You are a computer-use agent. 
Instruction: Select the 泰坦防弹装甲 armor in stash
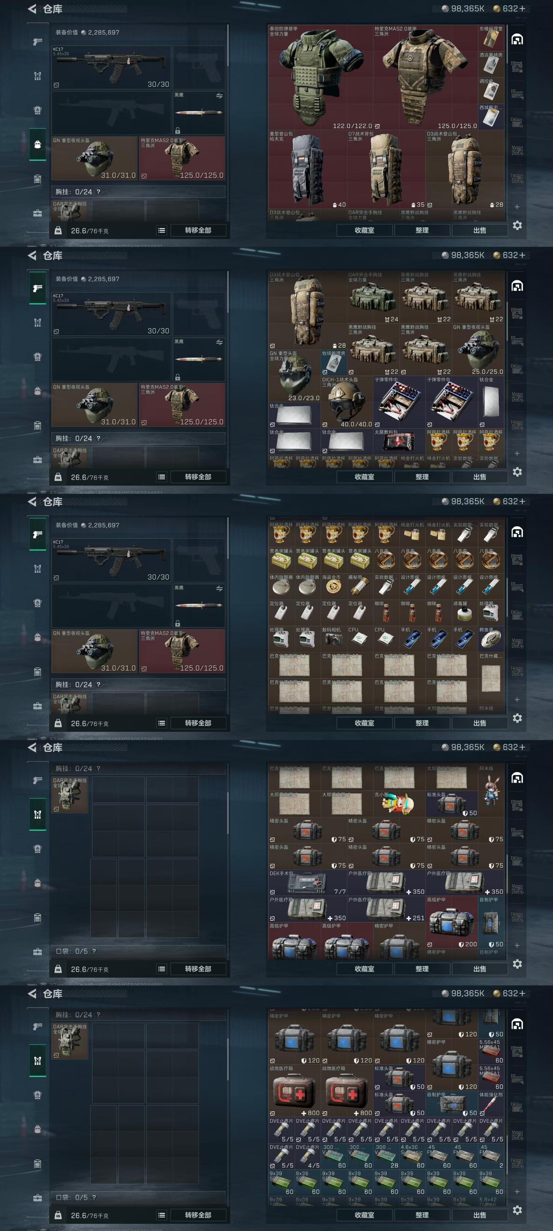tap(321, 78)
